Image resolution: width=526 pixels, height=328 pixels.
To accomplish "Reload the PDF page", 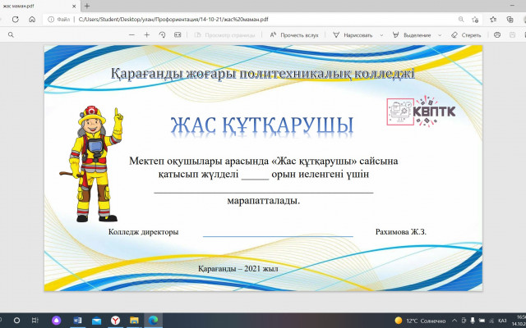I will click(x=26, y=20).
